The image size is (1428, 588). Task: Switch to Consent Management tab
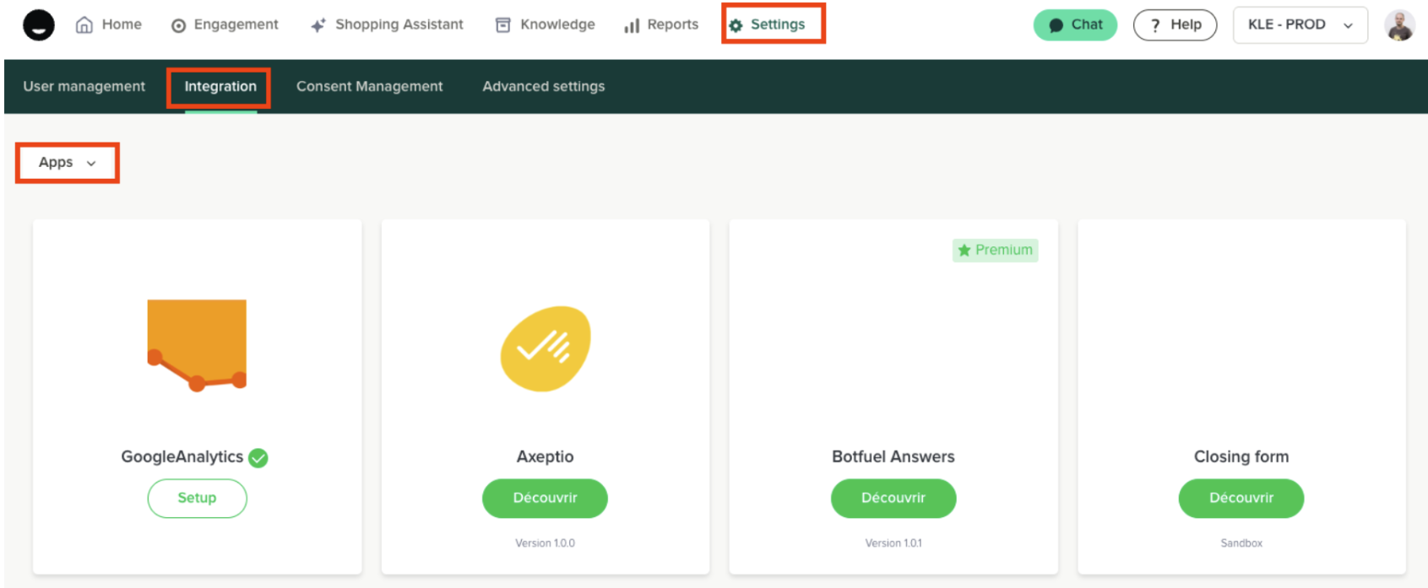[369, 86]
